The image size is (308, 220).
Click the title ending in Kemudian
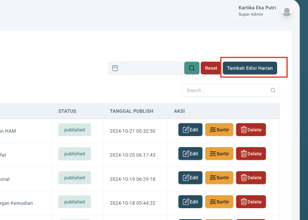click(16, 203)
